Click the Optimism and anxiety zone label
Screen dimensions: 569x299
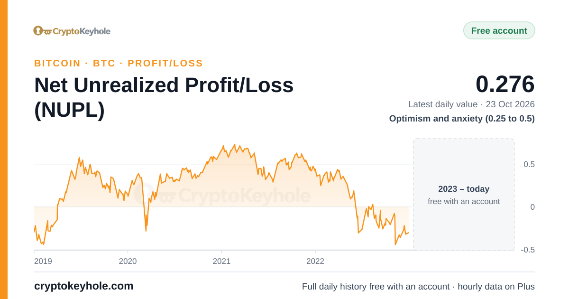[462, 119]
